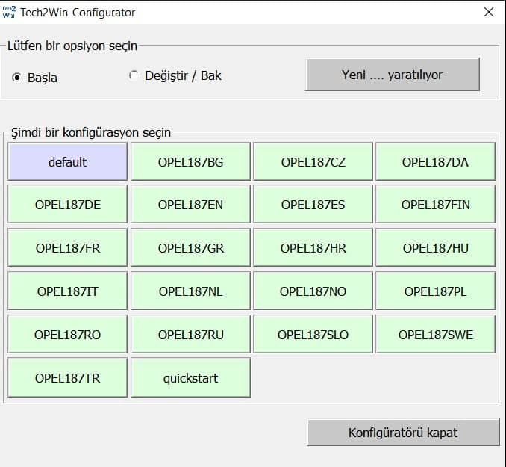Screen dimensions: 506x467
Task: Pick the OPEL187EN configuration
Action: coord(190,204)
